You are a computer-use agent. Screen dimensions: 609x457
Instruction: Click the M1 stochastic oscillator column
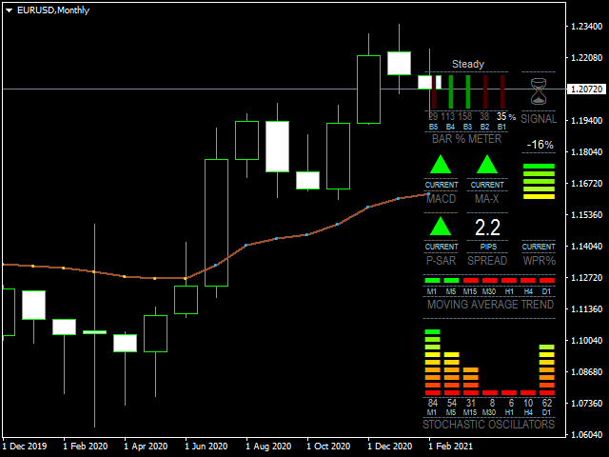tap(432, 363)
